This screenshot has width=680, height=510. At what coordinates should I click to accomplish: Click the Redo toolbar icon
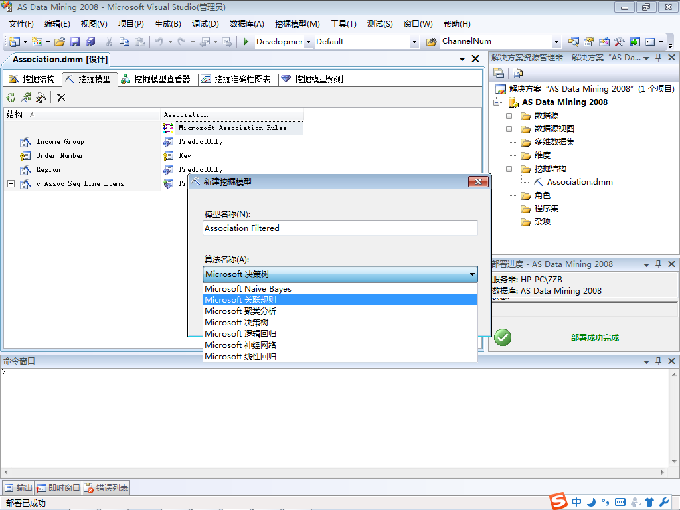coord(182,42)
